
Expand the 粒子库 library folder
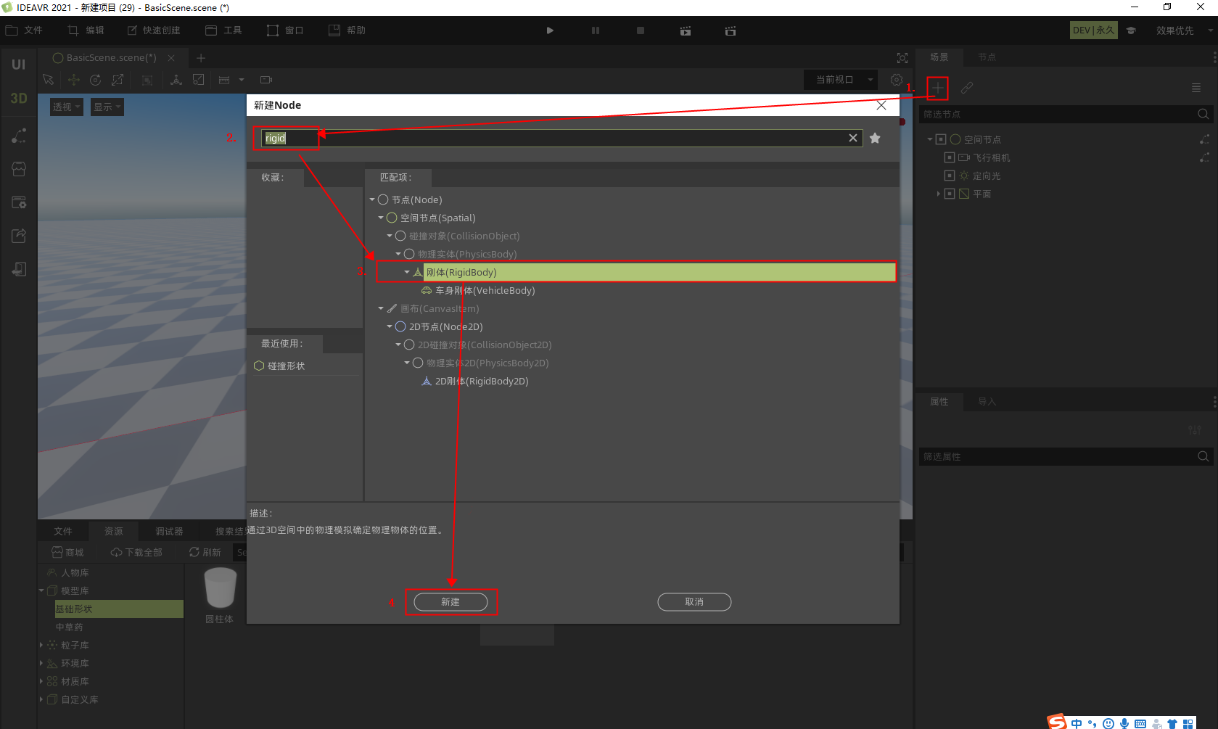41,645
